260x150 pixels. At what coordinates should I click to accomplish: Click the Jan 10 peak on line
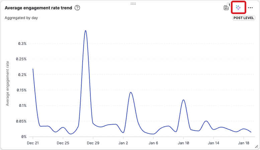click(x=183, y=100)
